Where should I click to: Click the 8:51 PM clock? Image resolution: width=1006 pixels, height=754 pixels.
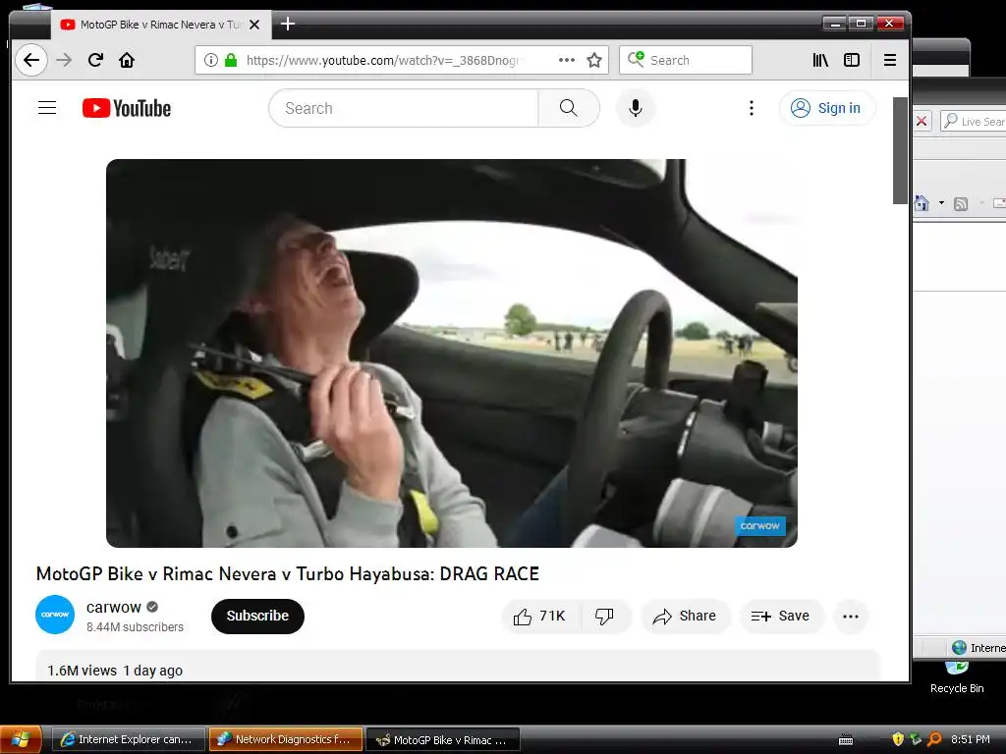970,739
